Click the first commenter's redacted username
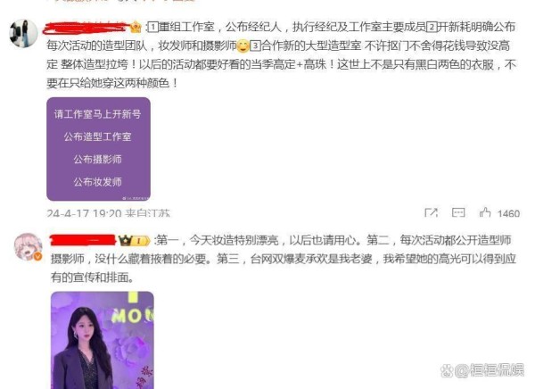This screenshot has width=535, height=389. coord(86,28)
